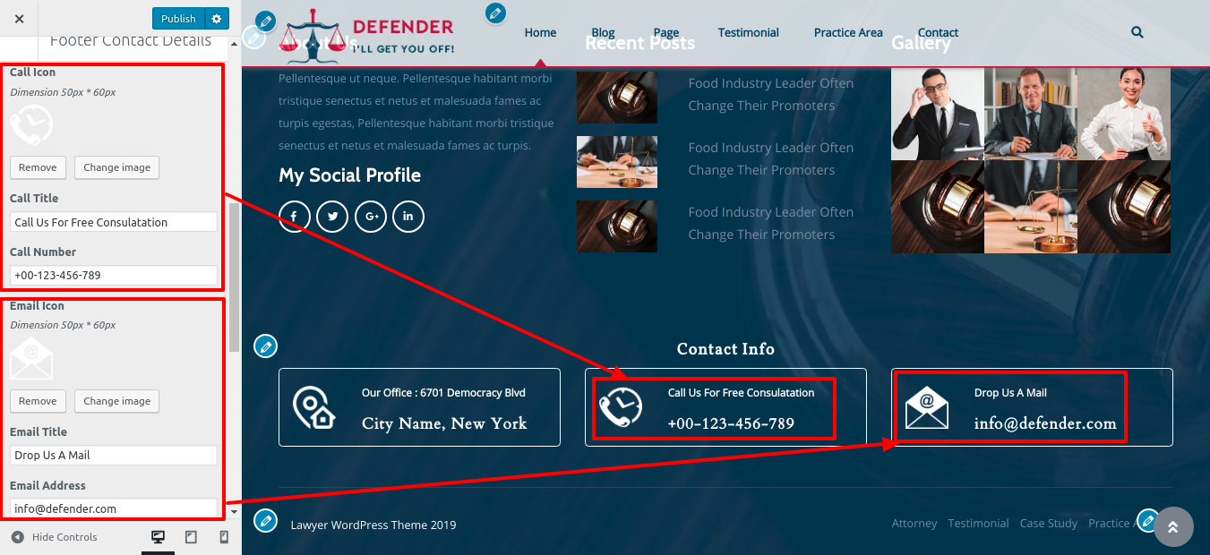Image resolution: width=1210 pixels, height=555 pixels.
Task: Change image for the Call Icon
Action: pyautogui.click(x=117, y=167)
